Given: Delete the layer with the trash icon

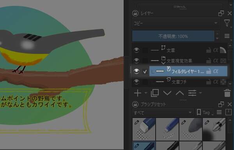Looking at the screenshot, I should click(x=227, y=93).
